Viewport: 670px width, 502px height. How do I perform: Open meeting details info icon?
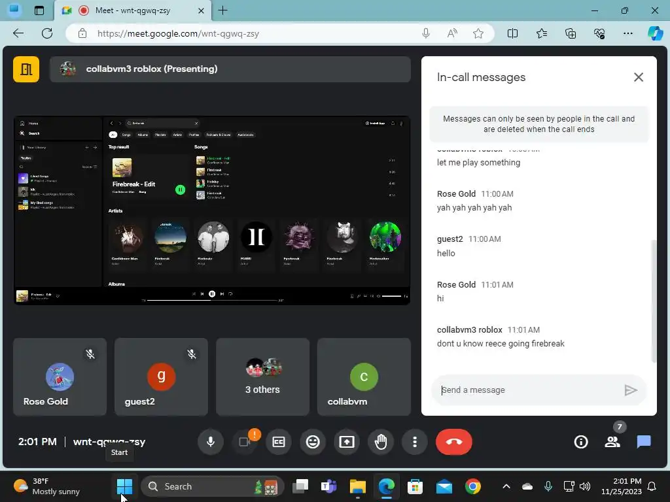[x=581, y=442]
